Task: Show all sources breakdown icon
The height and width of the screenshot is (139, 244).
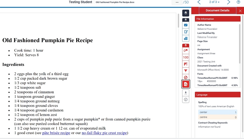Action: point(186,64)
